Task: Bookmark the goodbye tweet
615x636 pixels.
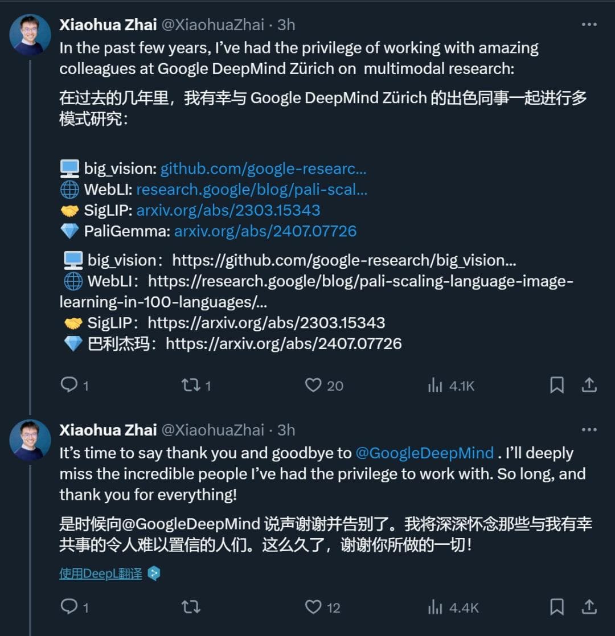Action: [x=556, y=607]
